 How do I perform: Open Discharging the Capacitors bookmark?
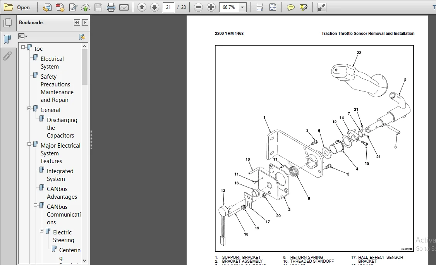[x=62, y=128]
